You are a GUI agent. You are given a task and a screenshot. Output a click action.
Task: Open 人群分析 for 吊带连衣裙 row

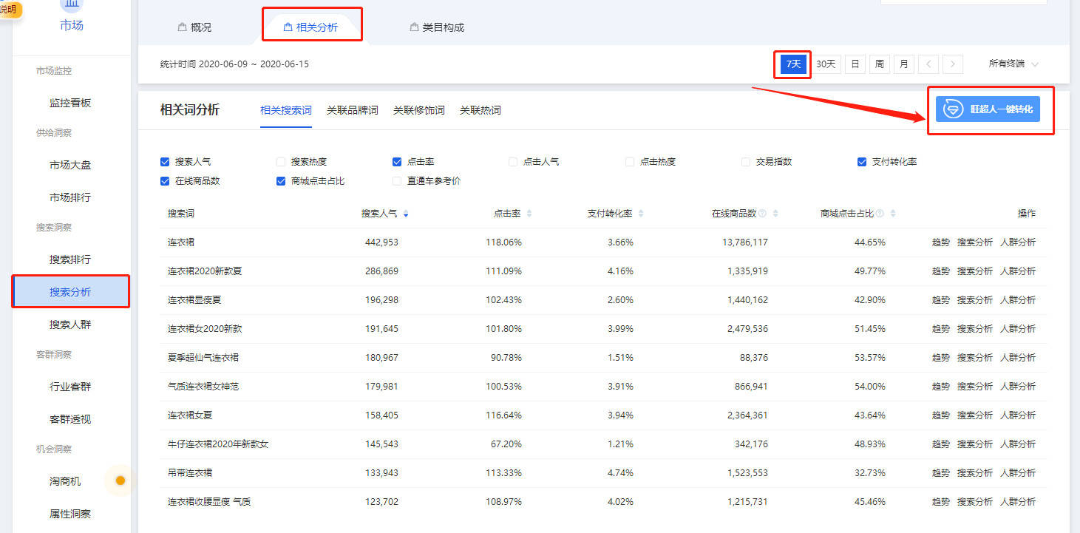click(x=1018, y=473)
